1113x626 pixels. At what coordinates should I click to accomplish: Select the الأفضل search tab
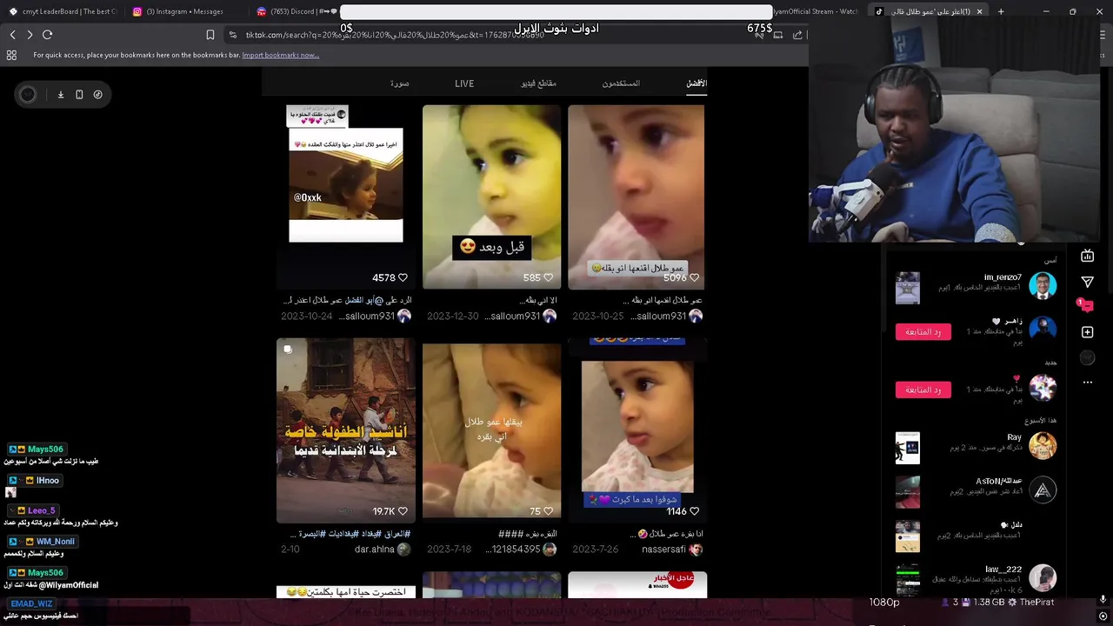pos(696,83)
